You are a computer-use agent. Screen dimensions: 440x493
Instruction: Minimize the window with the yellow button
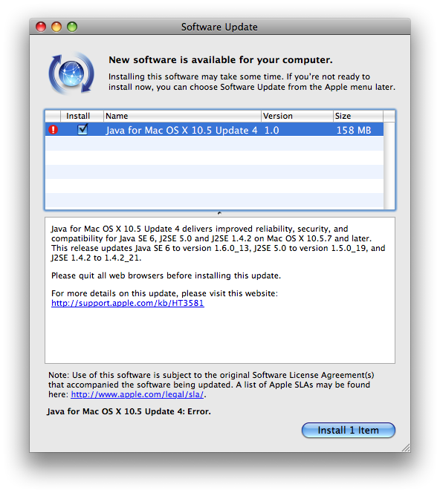tap(56, 27)
